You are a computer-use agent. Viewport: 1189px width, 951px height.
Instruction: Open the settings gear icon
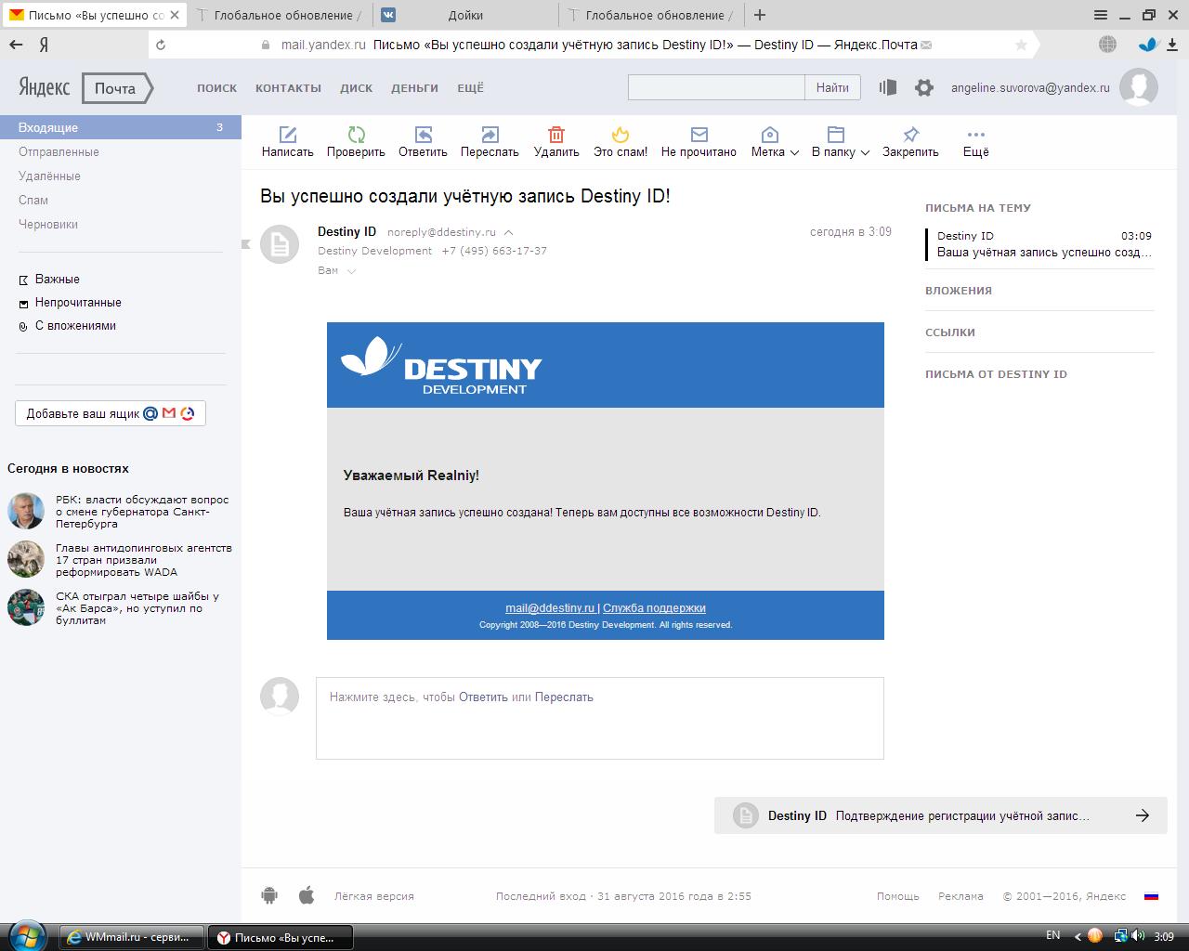coord(923,87)
